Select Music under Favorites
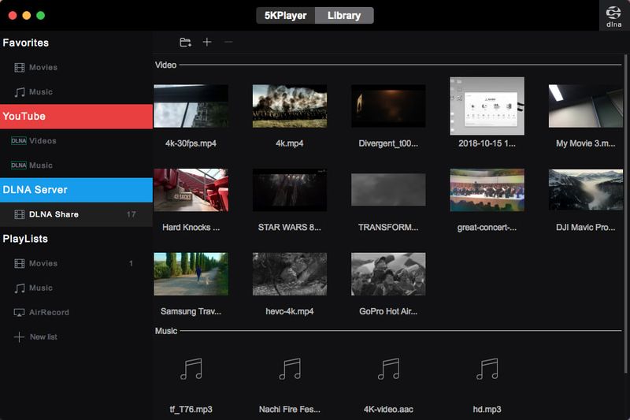Image resolution: width=630 pixels, height=420 pixels. (76, 92)
